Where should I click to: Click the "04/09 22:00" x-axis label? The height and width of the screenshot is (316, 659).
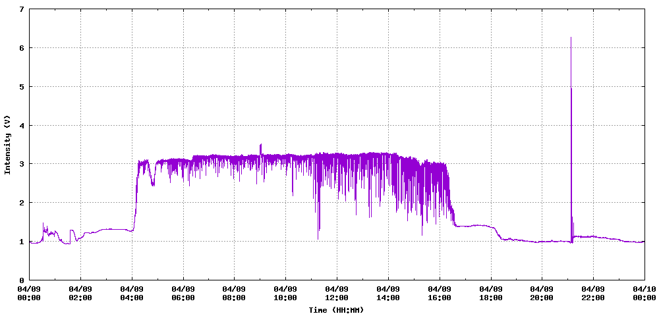click(594, 294)
